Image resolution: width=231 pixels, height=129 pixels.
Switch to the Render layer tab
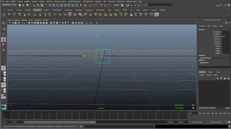click(210, 72)
